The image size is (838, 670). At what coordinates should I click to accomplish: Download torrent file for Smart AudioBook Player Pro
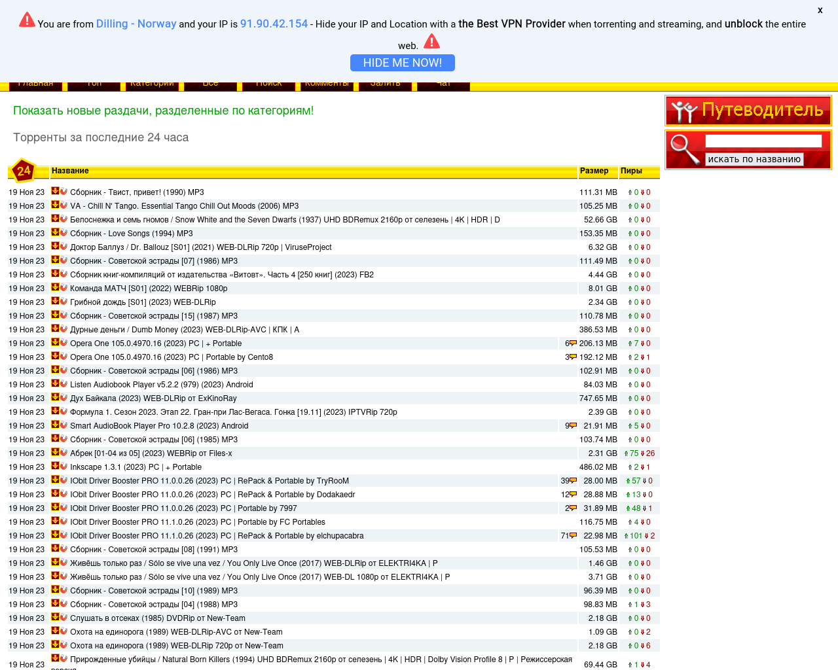pos(55,425)
